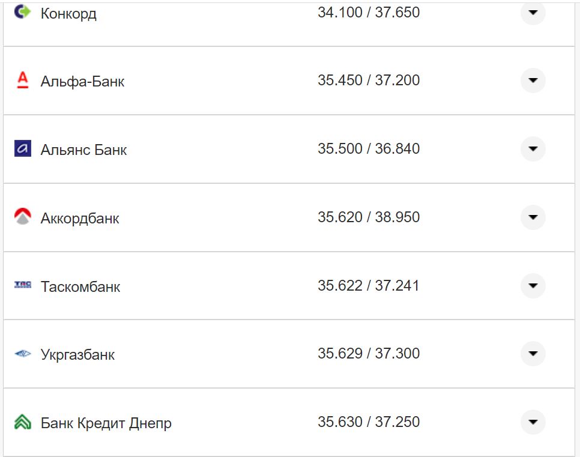Screen dimensions: 580x457
Task: Click the Банк Кредит Днепр name
Action: click(105, 423)
